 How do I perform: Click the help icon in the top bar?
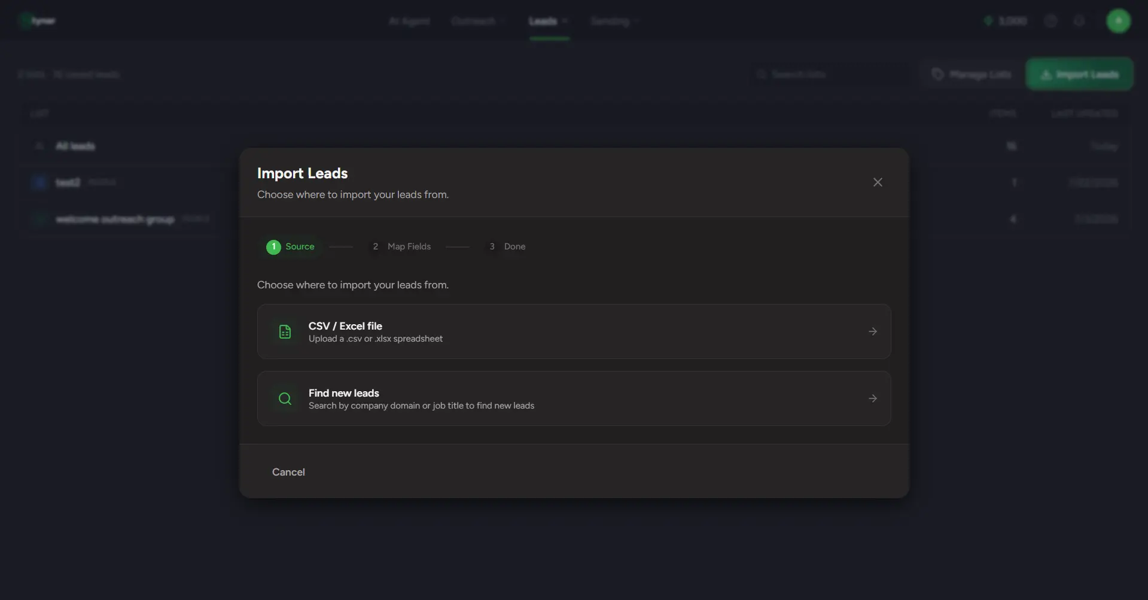point(1050,21)
